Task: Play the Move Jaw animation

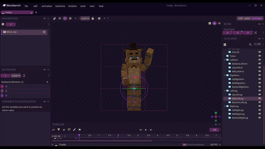Action: coord(44,32)
